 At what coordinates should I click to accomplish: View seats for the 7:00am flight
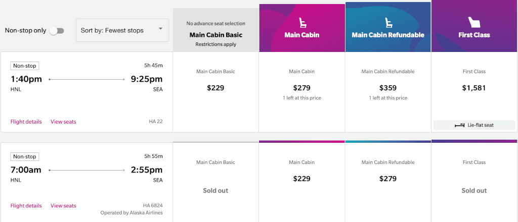(x=63, y=205)
